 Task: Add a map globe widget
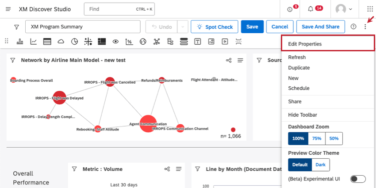[143, 42]
